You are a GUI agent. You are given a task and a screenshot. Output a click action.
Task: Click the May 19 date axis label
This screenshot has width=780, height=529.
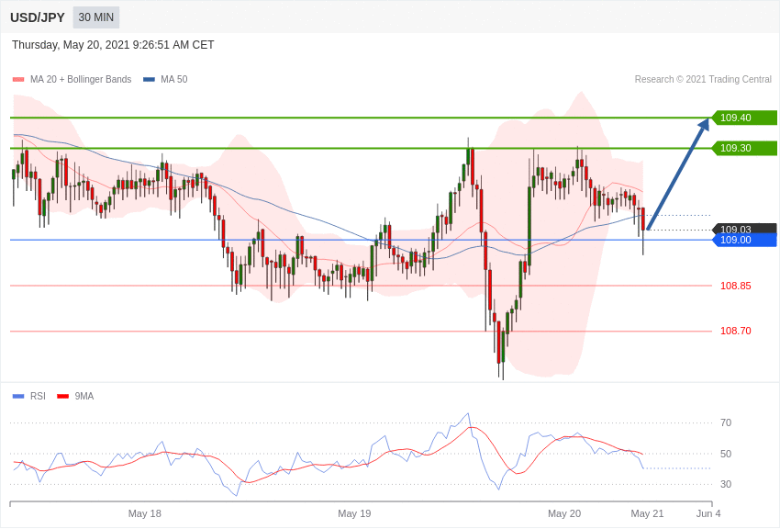point(354,513)
